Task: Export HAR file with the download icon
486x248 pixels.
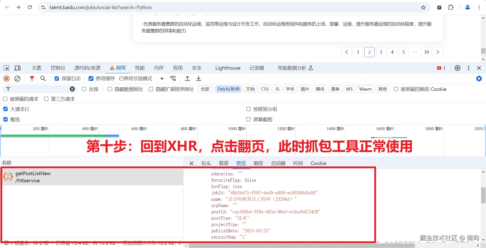Action: [x=198, y=78]
